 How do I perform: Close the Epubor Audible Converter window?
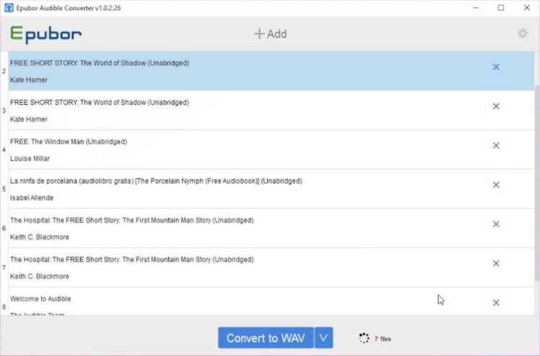coord(526,8)
